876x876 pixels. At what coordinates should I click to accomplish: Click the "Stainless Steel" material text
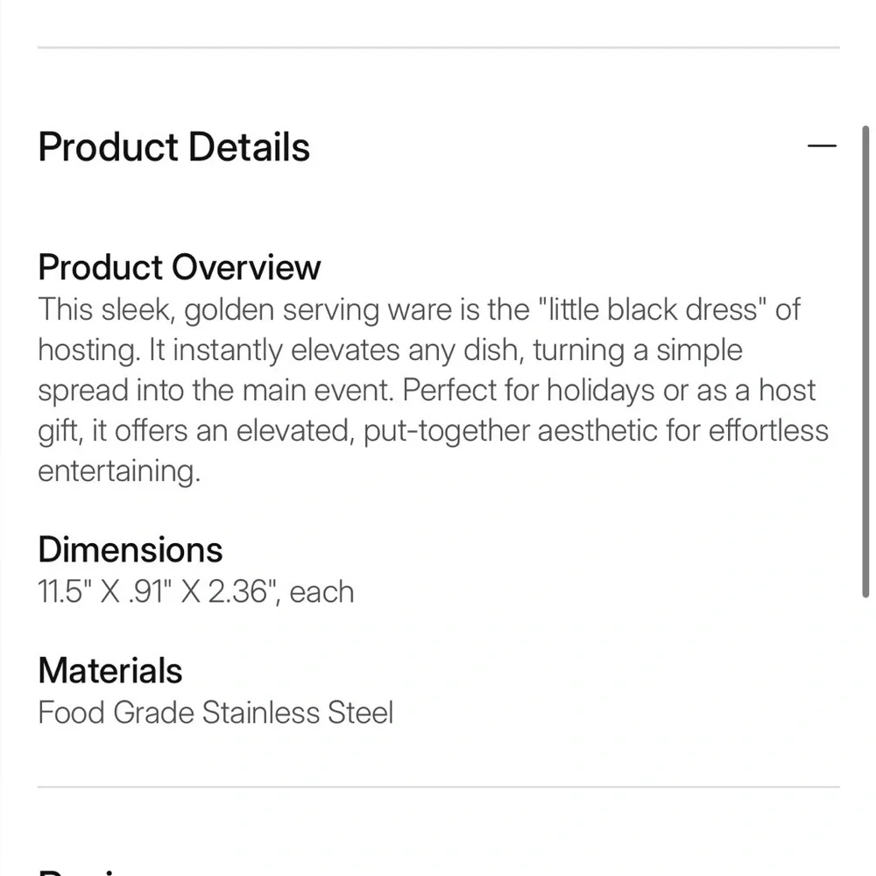[x=298, y=713]
